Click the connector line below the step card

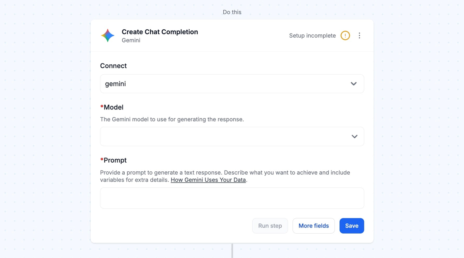(232, 251)
